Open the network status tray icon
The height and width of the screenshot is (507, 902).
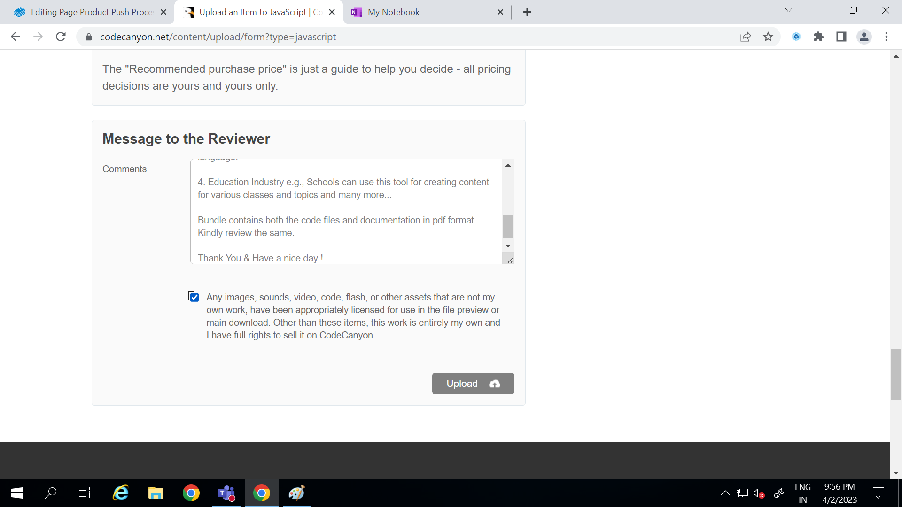click(x=742, y=493)
